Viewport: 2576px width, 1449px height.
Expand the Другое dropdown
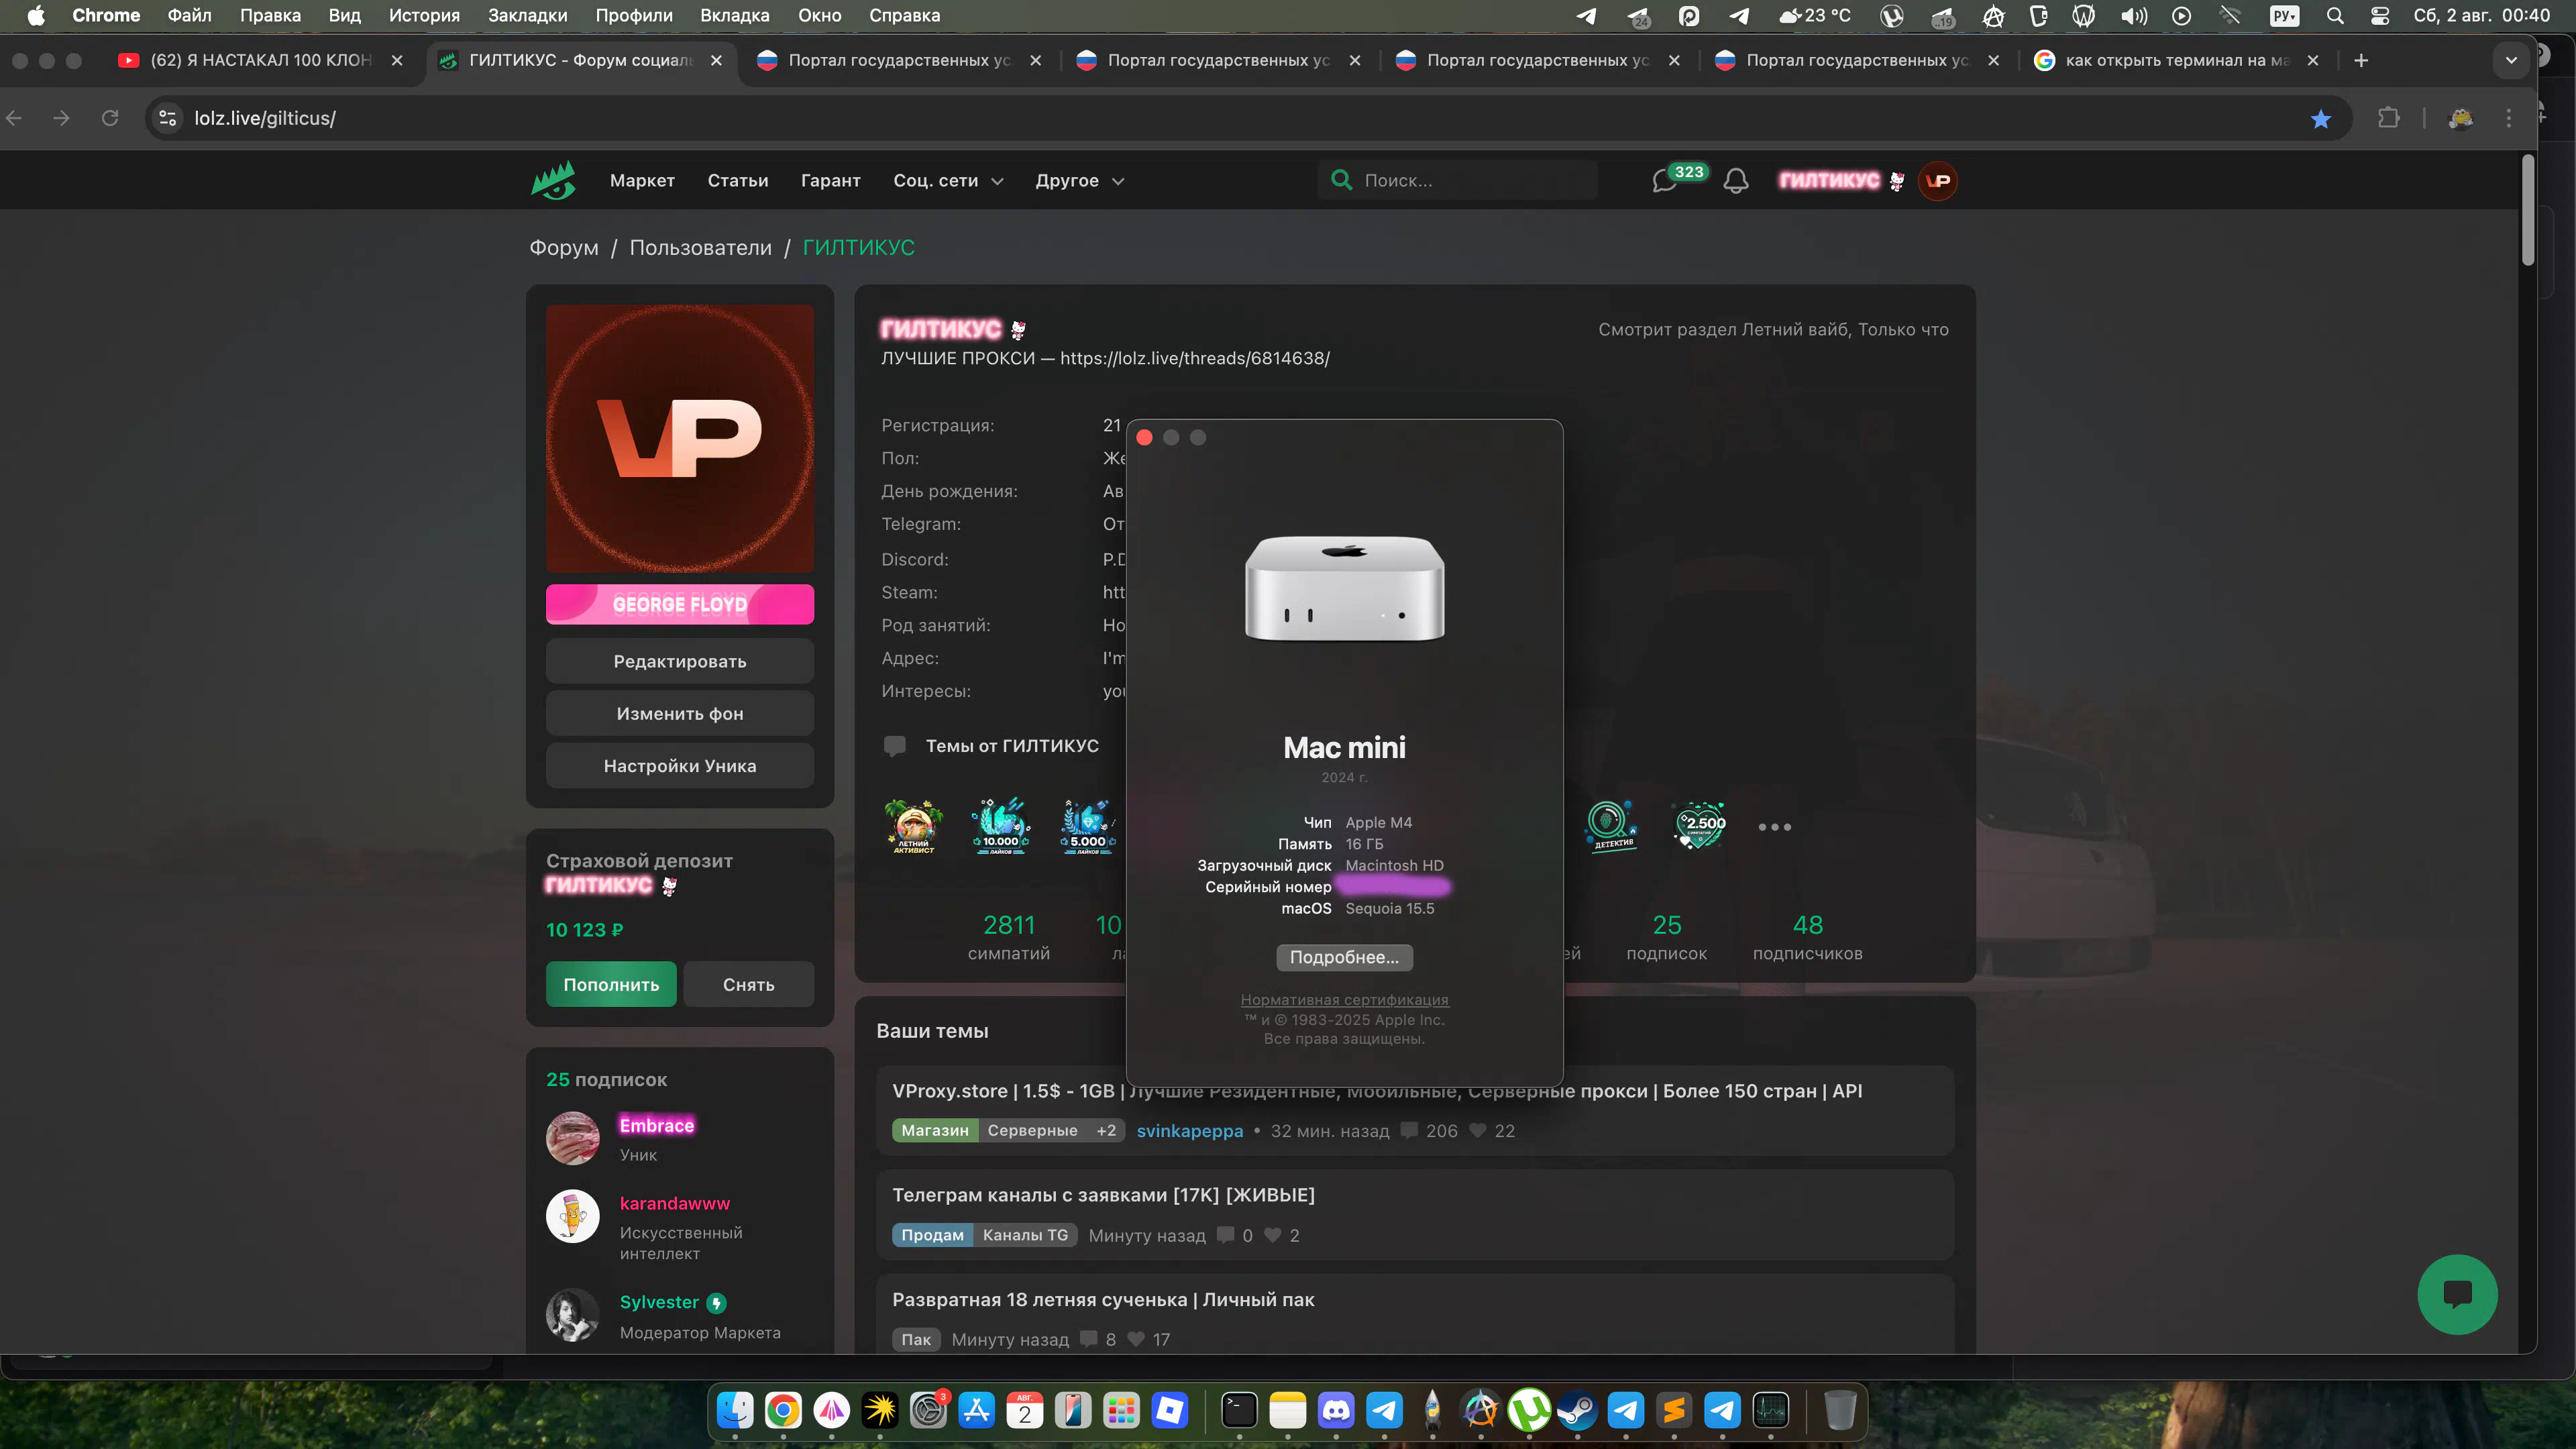pyautogui.click(x=1080, y=181)
